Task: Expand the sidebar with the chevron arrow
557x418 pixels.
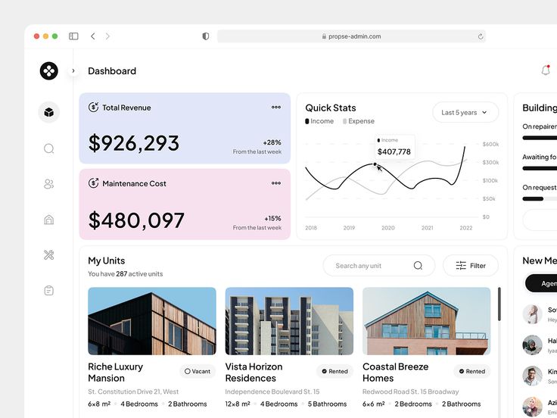Action: point(73,70)
